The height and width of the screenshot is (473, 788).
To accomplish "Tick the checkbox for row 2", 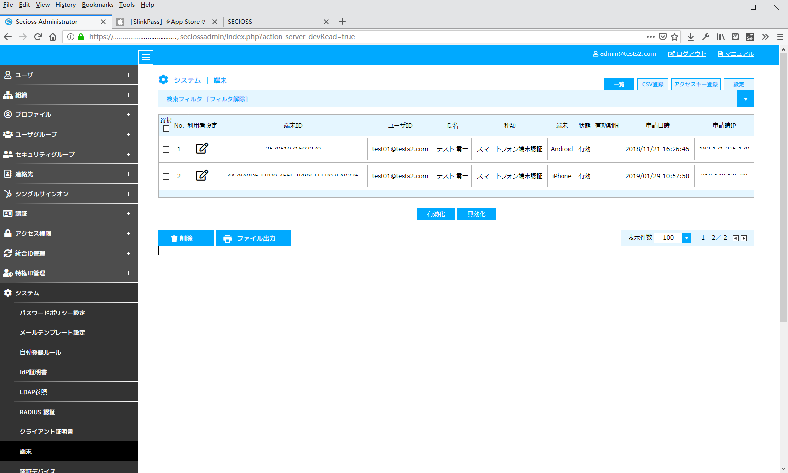I will coord(166,176).
